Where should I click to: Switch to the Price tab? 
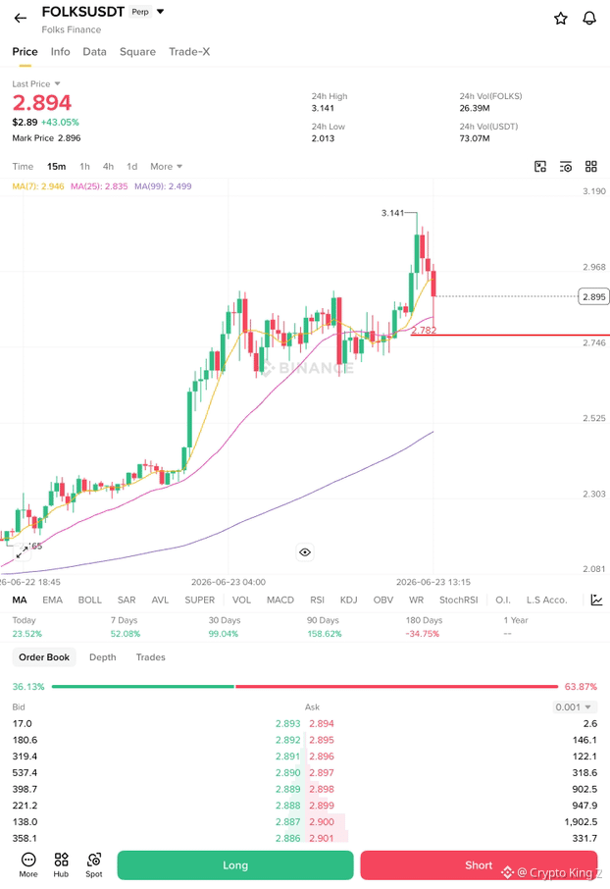coord(25,52)
